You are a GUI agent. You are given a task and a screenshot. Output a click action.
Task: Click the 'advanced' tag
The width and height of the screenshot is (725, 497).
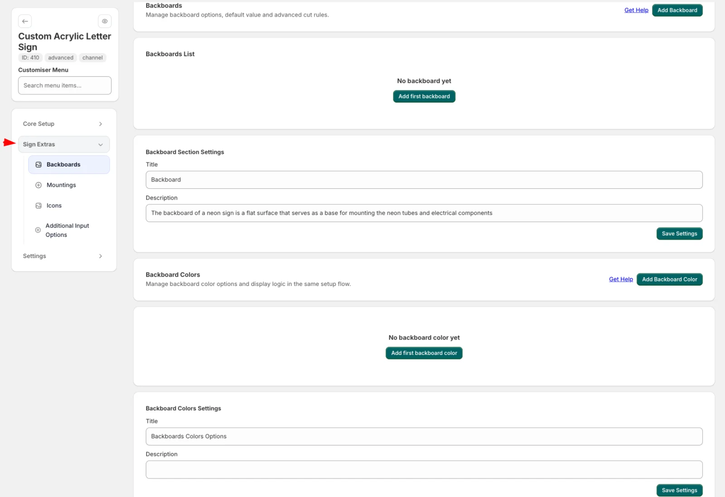tap(61, 57)
